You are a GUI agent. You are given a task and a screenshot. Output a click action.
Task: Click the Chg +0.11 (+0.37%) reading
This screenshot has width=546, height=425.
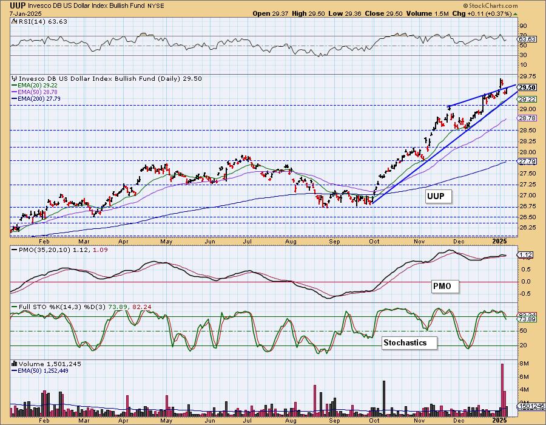(x=482, y=13)
